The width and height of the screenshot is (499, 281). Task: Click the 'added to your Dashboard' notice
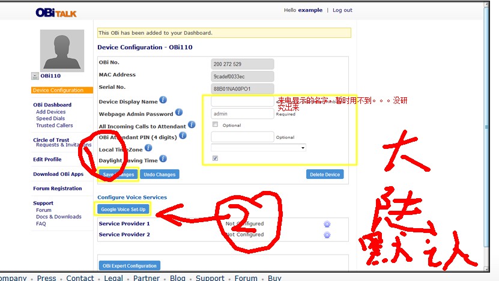click(224, 33)
